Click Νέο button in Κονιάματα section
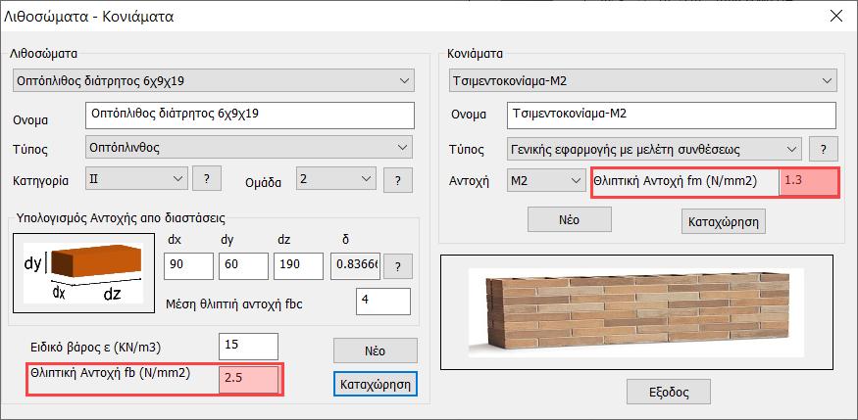 [569, 219]
